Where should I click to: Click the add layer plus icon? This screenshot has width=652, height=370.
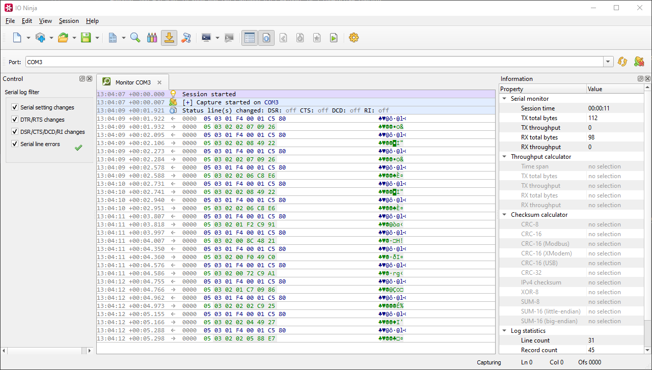40,38
